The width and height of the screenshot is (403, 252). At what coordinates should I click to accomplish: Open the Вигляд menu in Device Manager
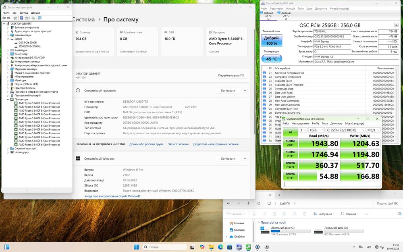pyautogui.click(x=24, y=12)
